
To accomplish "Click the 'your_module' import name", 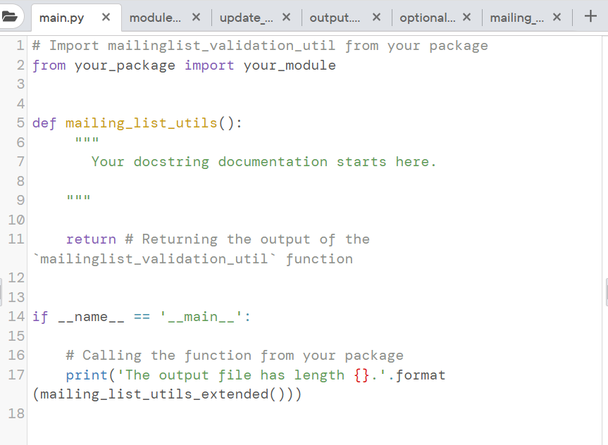I will click(x=290, y=65).
